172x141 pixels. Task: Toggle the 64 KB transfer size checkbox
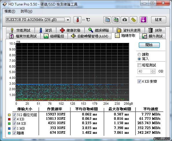[14, 123]
